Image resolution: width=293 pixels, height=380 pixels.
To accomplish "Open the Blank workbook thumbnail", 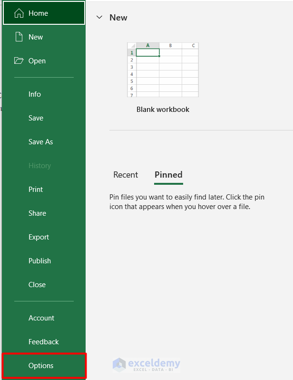I will pos(163,70).
